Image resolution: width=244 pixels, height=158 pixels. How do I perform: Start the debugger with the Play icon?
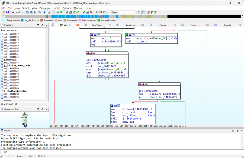97,12
